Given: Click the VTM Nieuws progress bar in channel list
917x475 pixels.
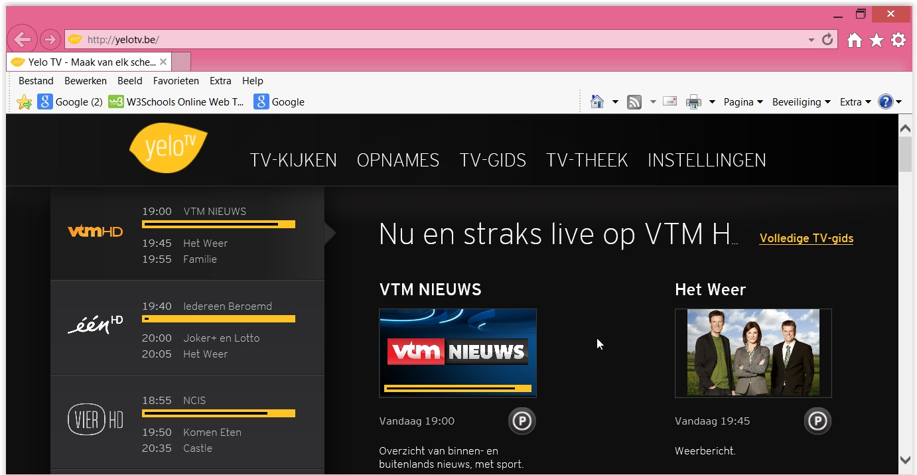Looking at the screenshot, I should click(x=218, y=225).
